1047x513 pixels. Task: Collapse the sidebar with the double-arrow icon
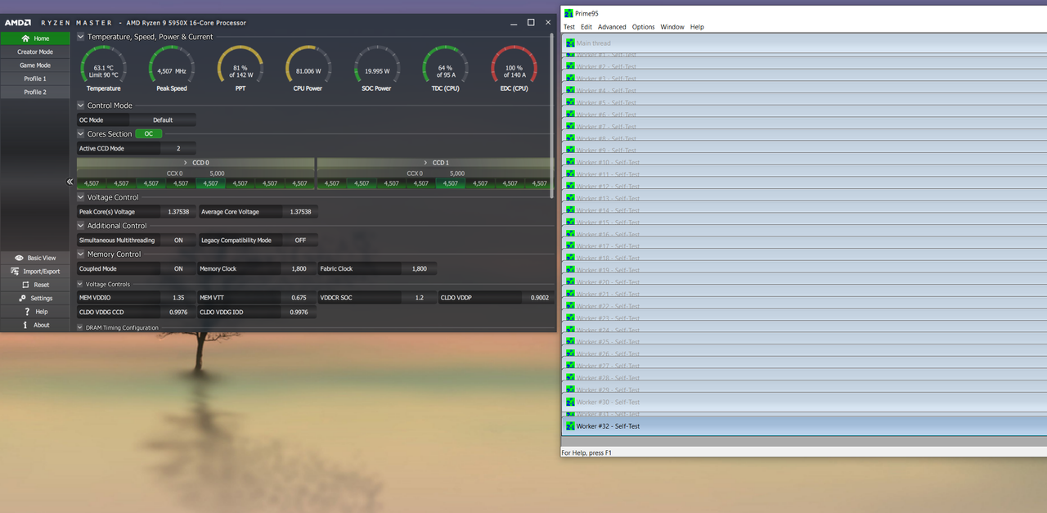pyautogui.click(x=70, y=182)
